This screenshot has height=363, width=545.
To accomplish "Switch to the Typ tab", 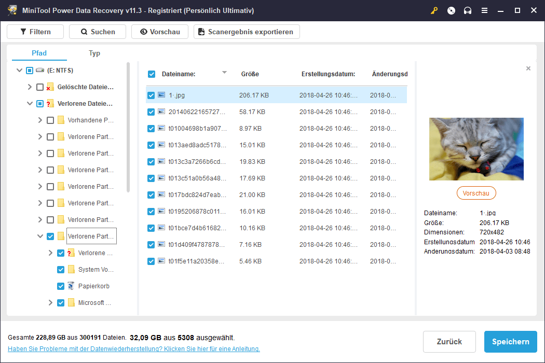I will click(94, 53).
